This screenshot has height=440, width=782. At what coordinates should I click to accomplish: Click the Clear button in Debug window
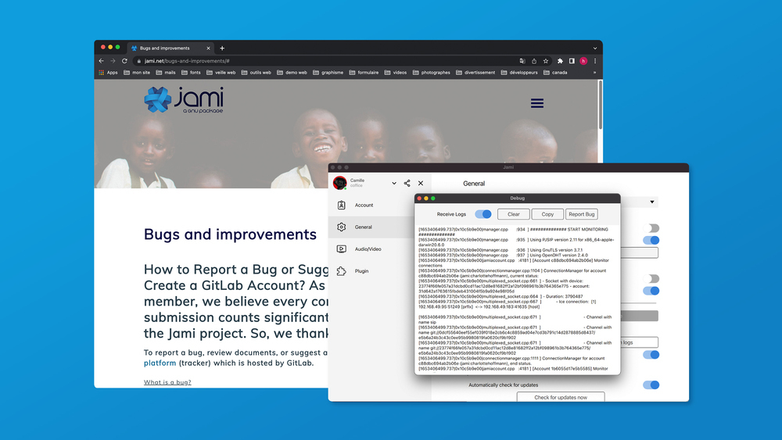[514, 214]
